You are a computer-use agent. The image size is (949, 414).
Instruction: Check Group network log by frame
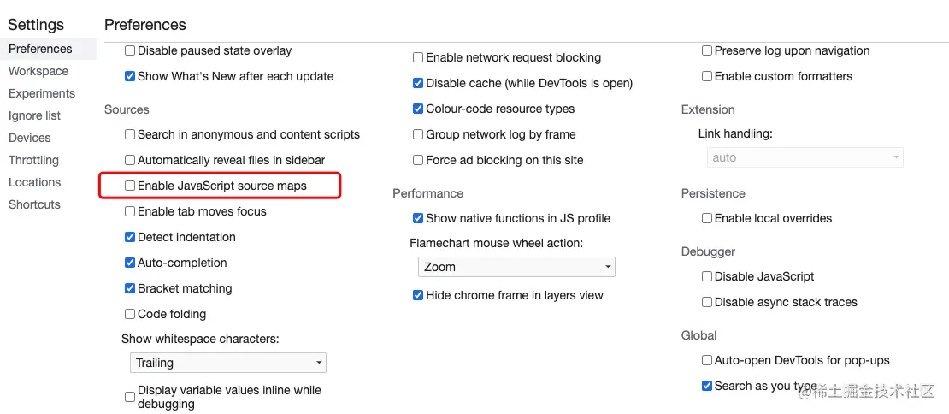418,134
